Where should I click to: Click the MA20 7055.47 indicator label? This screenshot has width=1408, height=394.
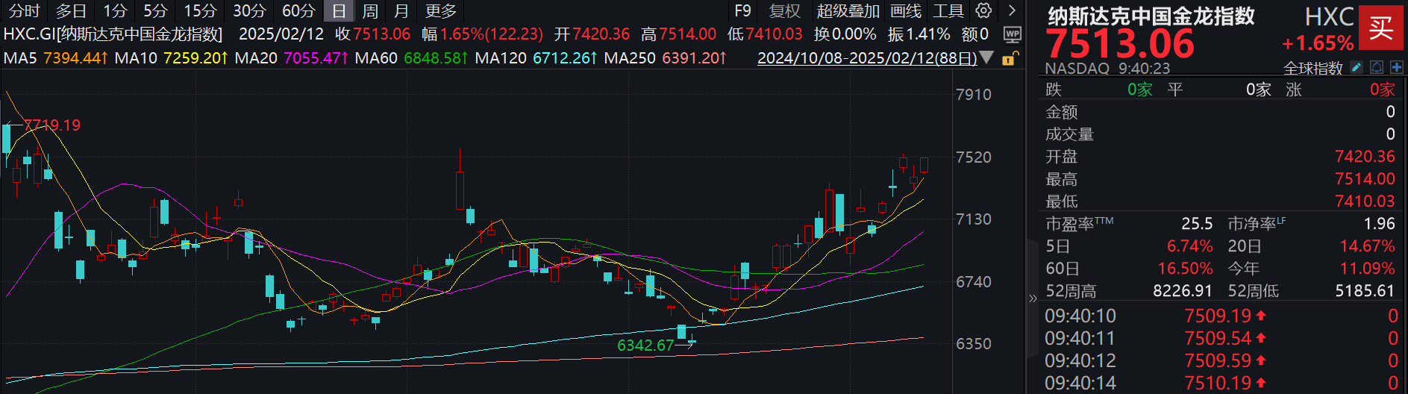click(291, 57)
